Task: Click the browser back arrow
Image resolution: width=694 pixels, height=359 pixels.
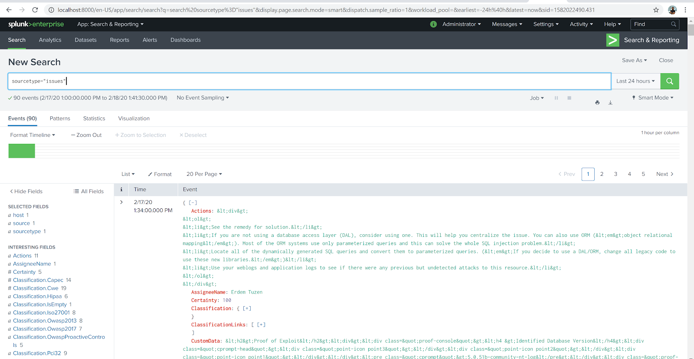Action: click(9, 10)
